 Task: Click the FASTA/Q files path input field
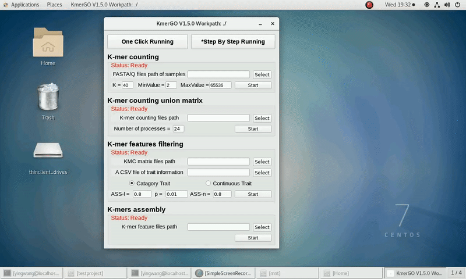[x=218, y=74]
